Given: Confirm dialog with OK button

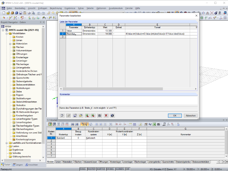Looking at the screenshot, I should coord(175,115).
